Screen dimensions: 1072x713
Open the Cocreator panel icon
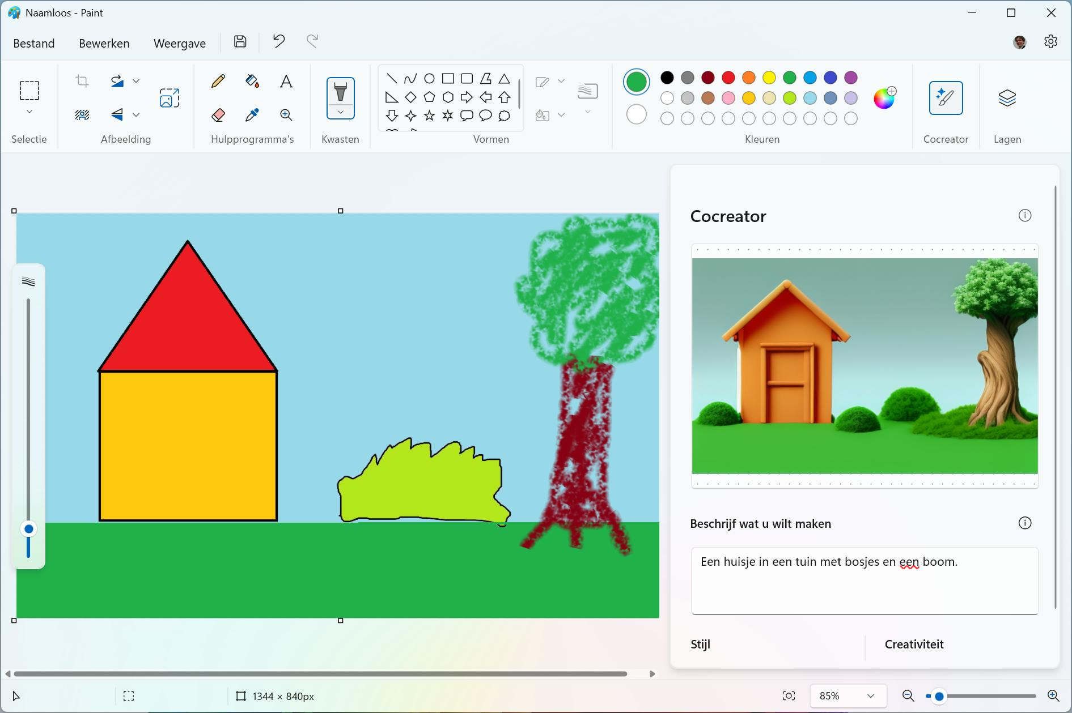click(x=945, y=97)
